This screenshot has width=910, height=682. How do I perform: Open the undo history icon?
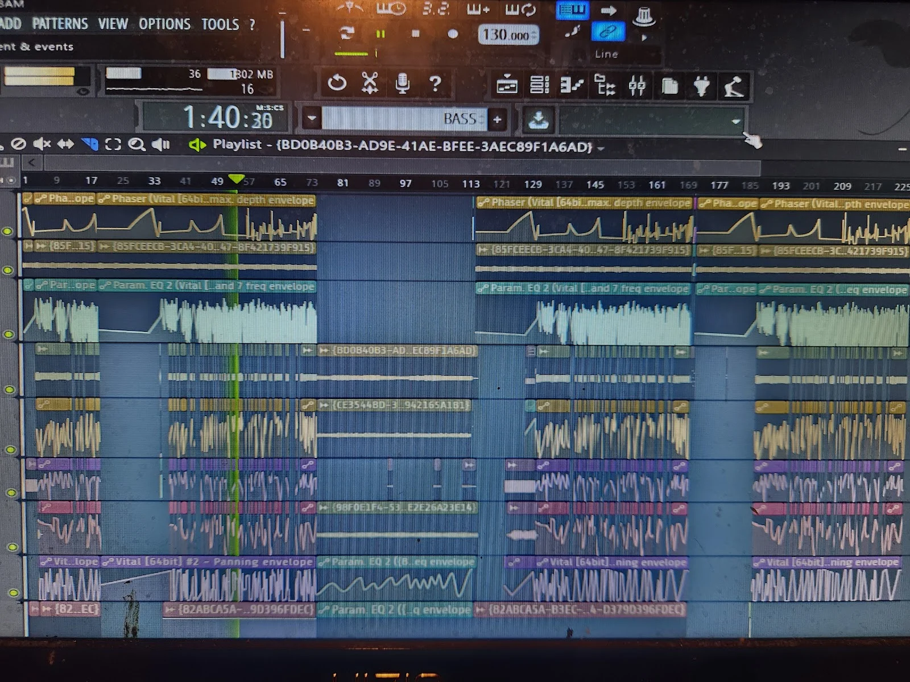(337, 84)
